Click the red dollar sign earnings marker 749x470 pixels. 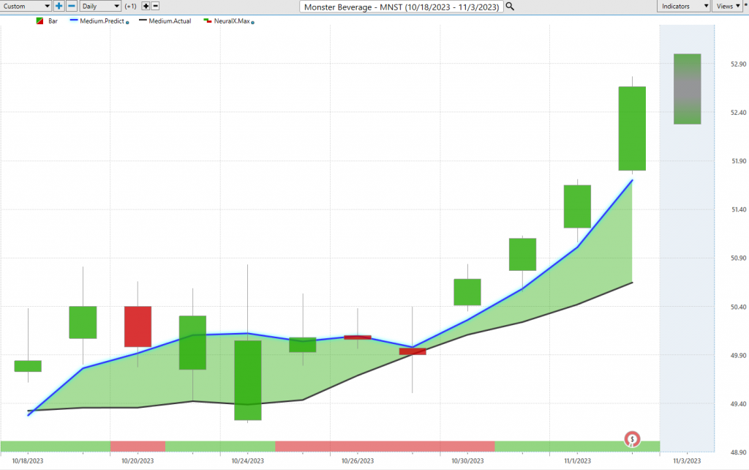click(x=632, y=439)
